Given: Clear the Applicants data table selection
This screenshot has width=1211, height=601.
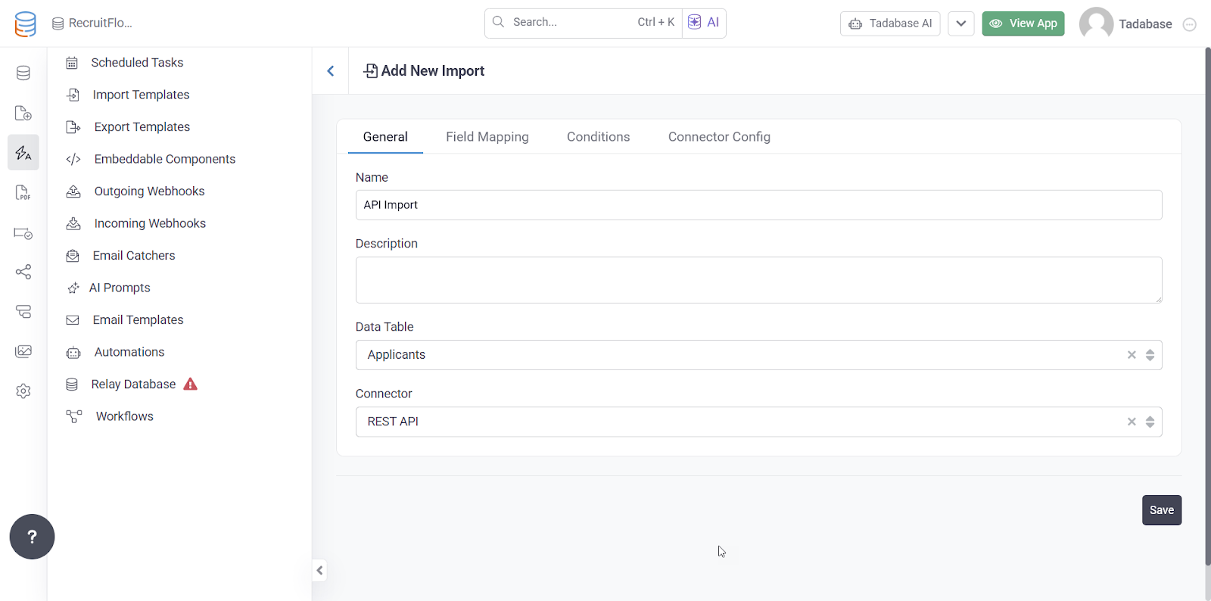Looking at the screenshot, I should click(x=1132, y=355).
